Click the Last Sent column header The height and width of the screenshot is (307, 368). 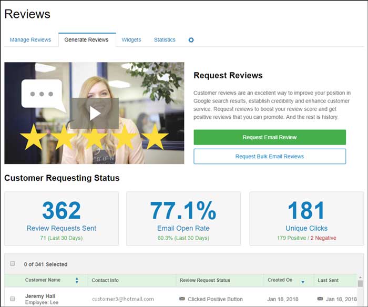328,280
